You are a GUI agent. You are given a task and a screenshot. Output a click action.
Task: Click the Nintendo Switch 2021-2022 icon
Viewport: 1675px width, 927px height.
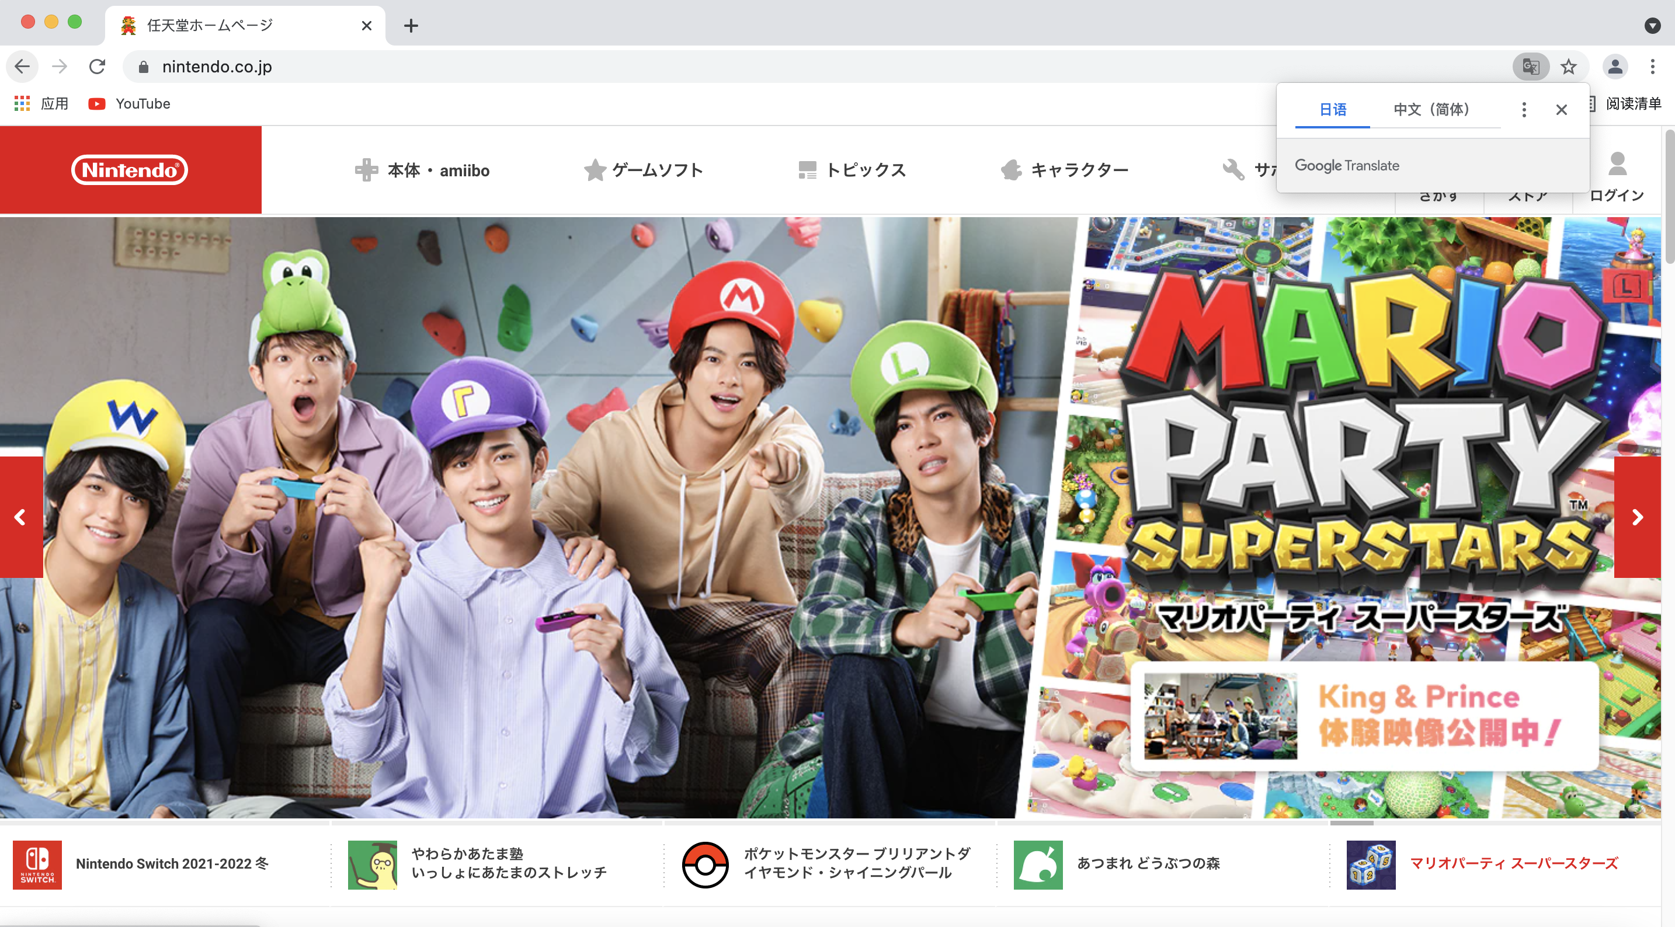click(x=37, y=865)
